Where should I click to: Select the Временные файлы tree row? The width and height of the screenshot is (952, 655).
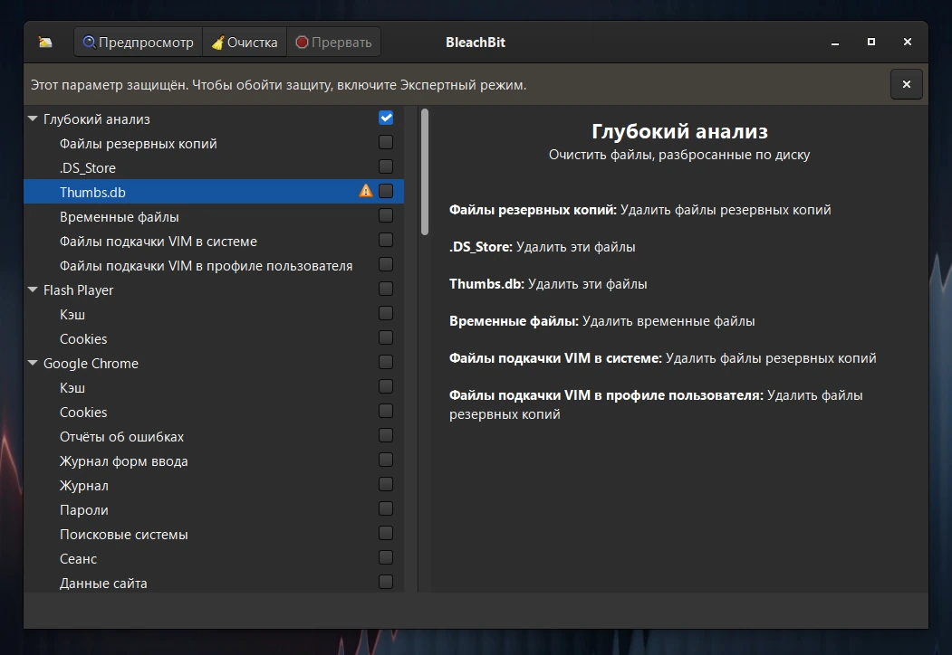pyautogui.click(x=214, y=216)
